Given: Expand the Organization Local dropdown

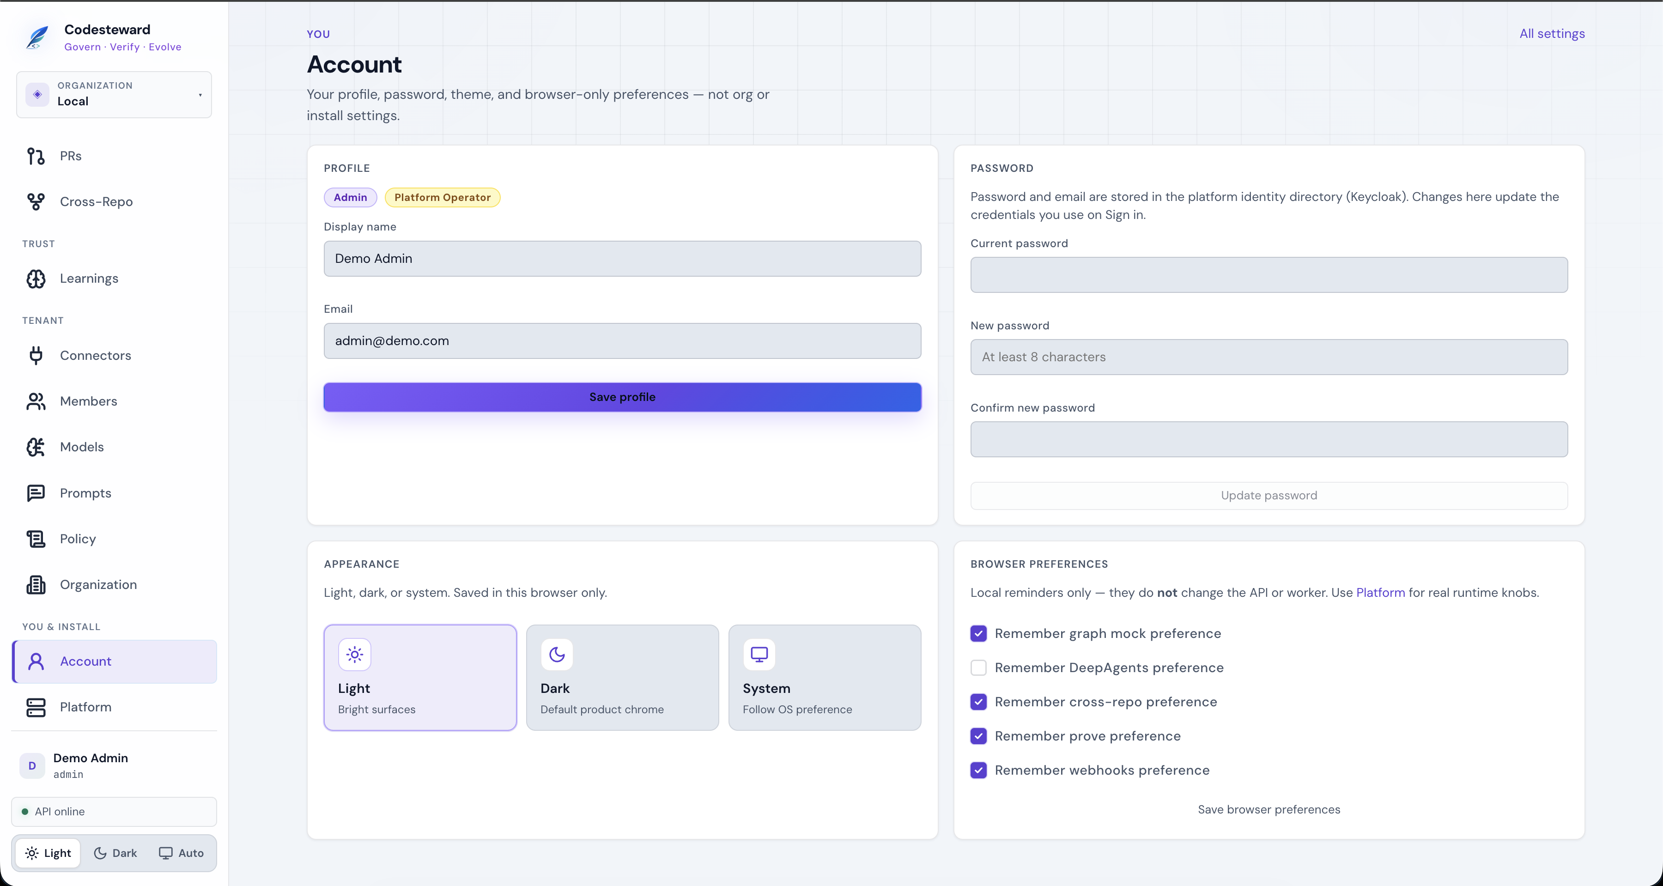Looking at the screenshot, I should 114,94.
